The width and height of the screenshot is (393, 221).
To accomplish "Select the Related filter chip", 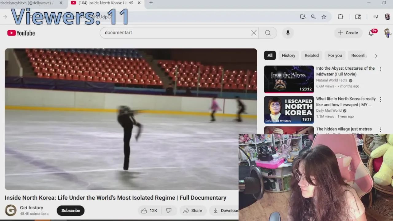I will (x=312, y=56).
